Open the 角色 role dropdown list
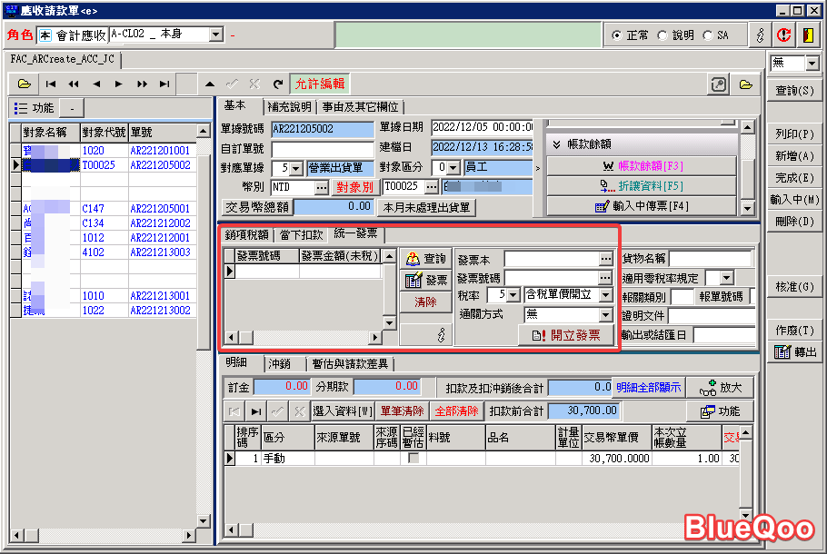 (x=215, y=35)
